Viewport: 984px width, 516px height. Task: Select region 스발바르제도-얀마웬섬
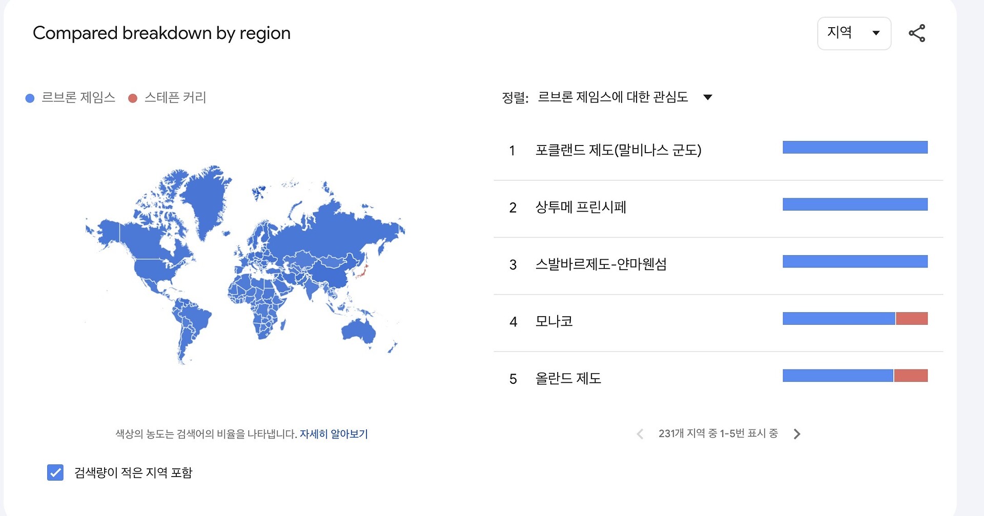pos(601,264)
